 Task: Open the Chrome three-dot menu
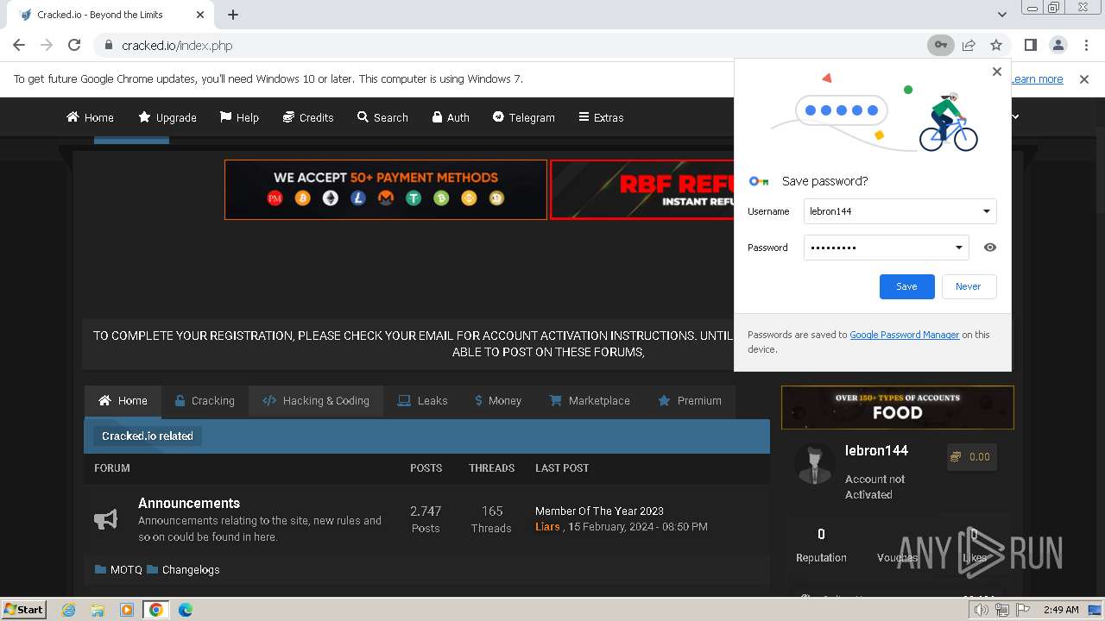(1085, 45)
